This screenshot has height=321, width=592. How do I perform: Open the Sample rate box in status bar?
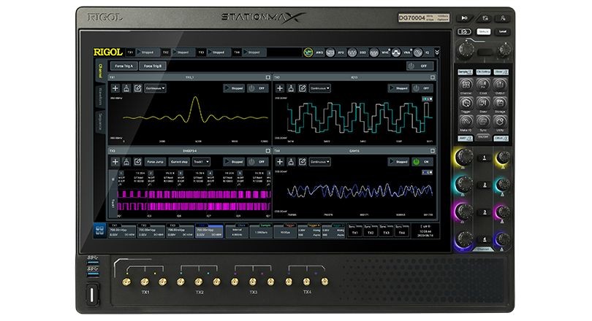pos(261,231)
